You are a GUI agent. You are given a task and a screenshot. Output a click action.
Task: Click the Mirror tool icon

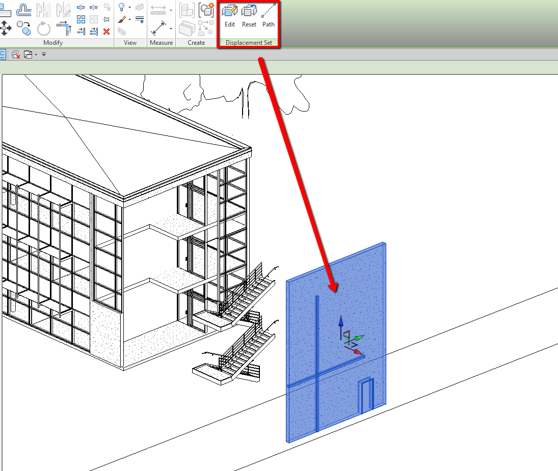tap(43, 10)
